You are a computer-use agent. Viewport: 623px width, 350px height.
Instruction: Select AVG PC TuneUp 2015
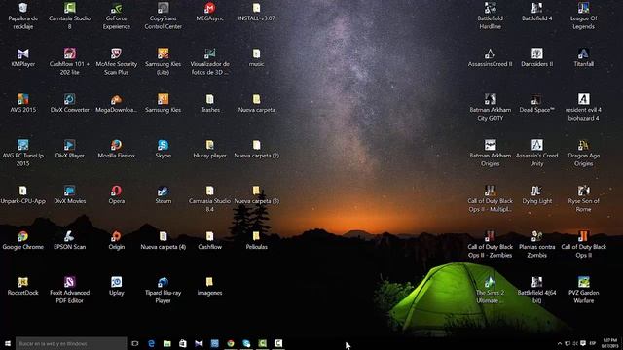[x=23, y=153]
